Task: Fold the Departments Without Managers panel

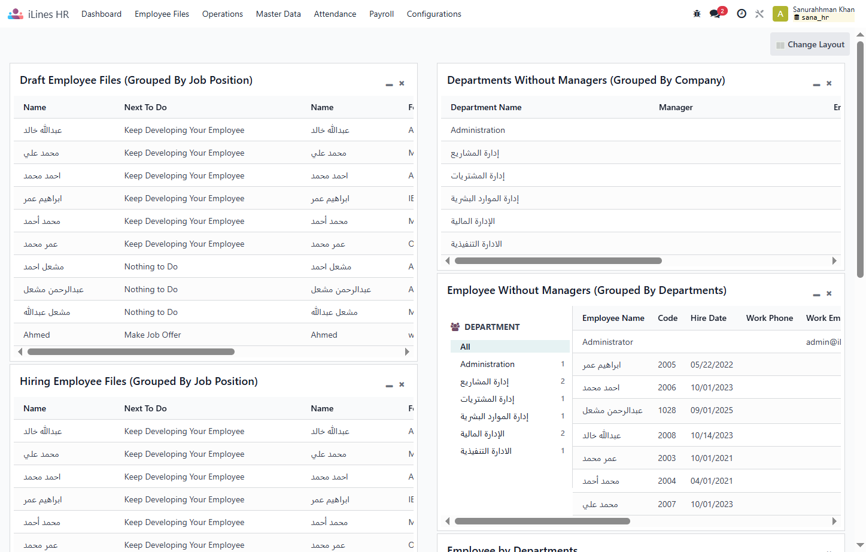Action: (816, 84)
